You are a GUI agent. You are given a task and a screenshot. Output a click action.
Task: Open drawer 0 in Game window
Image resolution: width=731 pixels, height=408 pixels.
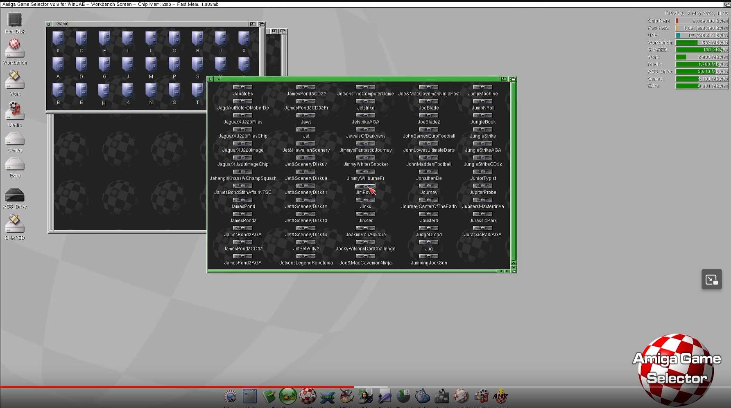58,42
